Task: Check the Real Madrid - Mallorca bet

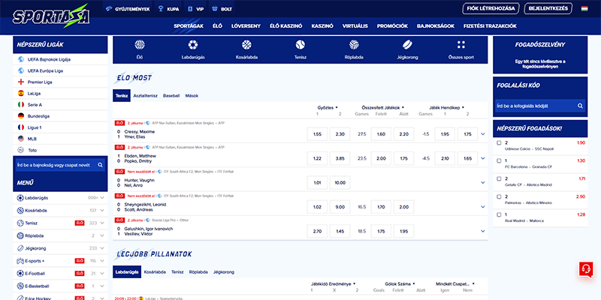Action: click(499, 214)
